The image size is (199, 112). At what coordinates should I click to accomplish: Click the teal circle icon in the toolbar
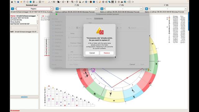[30, 2]
